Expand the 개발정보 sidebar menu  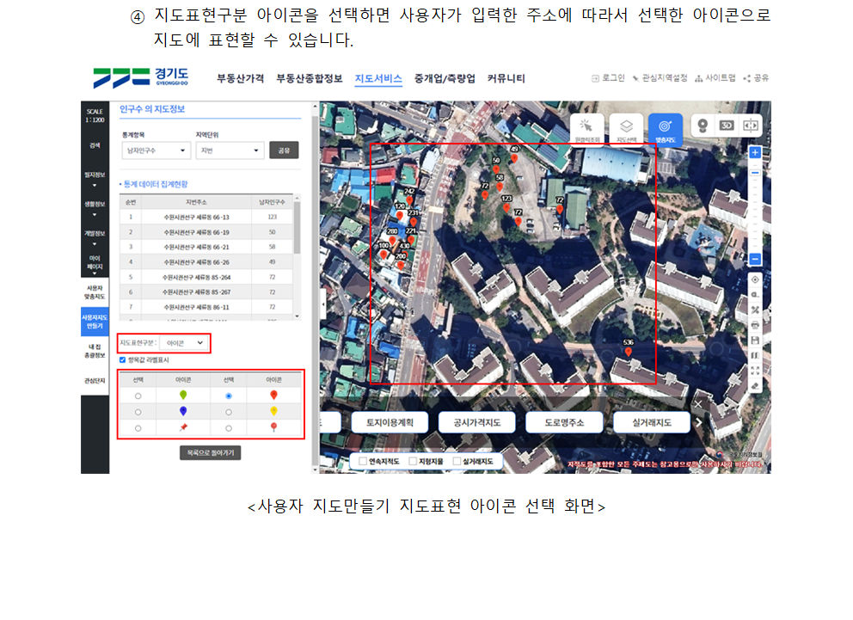tap(95, 238)
